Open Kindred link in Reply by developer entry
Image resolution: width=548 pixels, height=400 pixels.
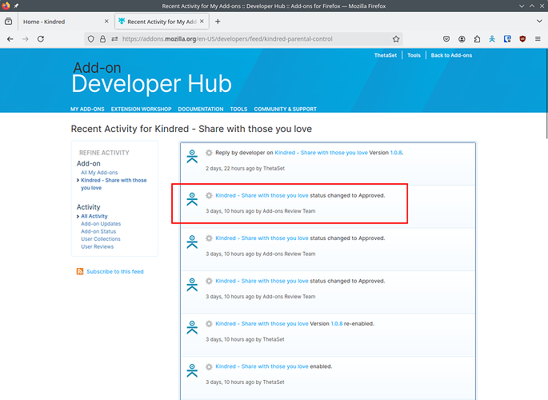pyautogui.click(x=321, y=153)
